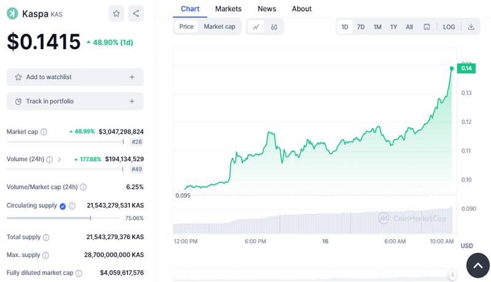Open the custom date range calendar
Screen dimensions: 491x282
coord(427,27)
